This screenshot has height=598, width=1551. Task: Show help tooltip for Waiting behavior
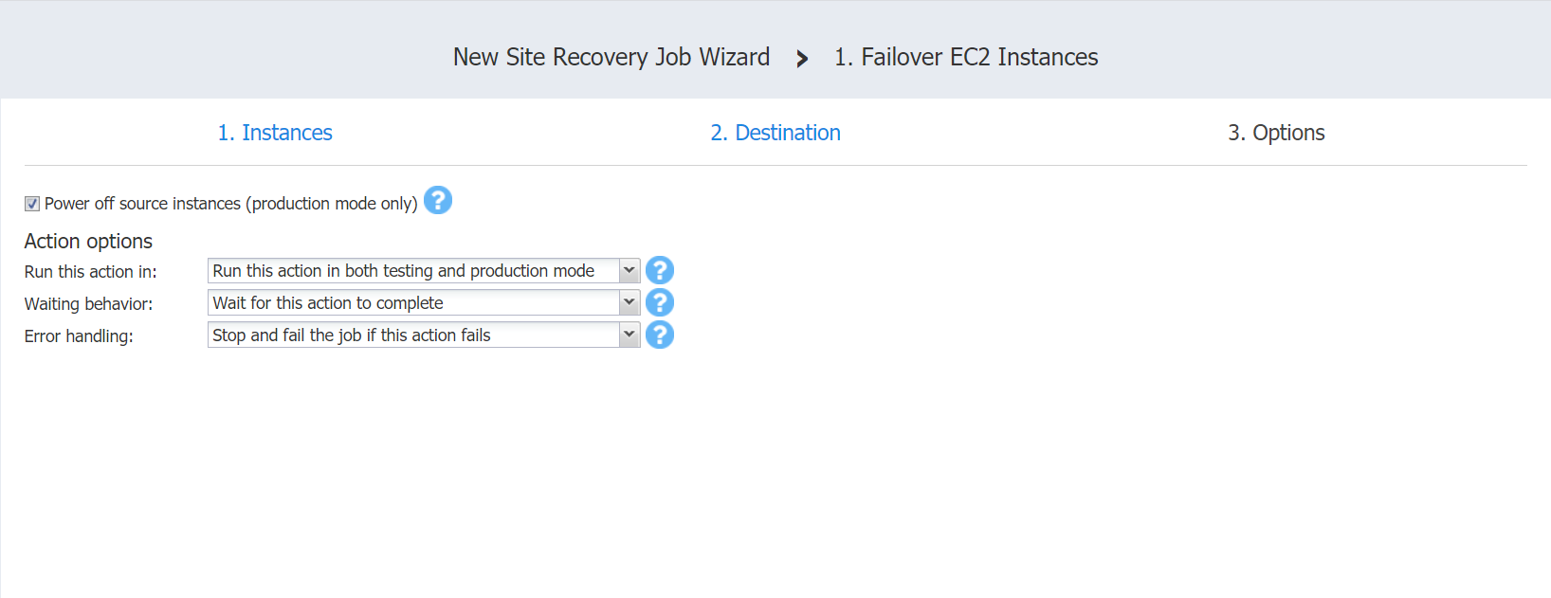coord(659,303)
